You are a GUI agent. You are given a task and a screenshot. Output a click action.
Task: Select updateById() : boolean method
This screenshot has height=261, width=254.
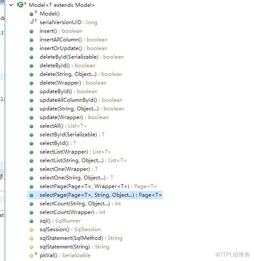pos(69,91)
